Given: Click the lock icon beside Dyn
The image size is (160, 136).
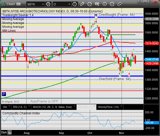Looking at the screenshot, I should point(10,133).
